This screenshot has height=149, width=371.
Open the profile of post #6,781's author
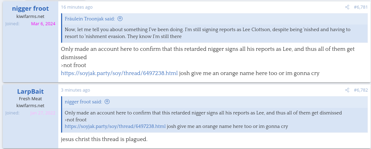pos(30,8)
